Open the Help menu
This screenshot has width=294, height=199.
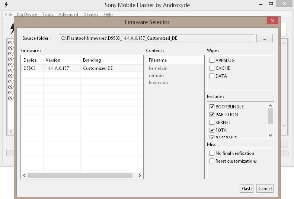click(x=108, y=14)
